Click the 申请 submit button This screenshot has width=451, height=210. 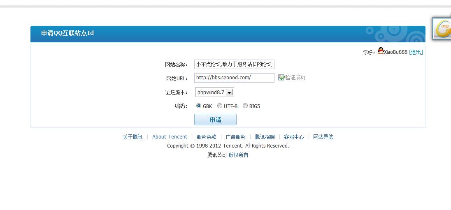point(215,120)
